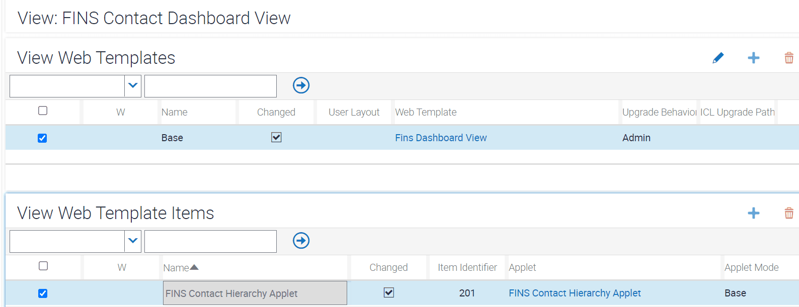Click the View Web Template Items heading
The height and width of the screenshot is (307, 799).
coord(116,213)
